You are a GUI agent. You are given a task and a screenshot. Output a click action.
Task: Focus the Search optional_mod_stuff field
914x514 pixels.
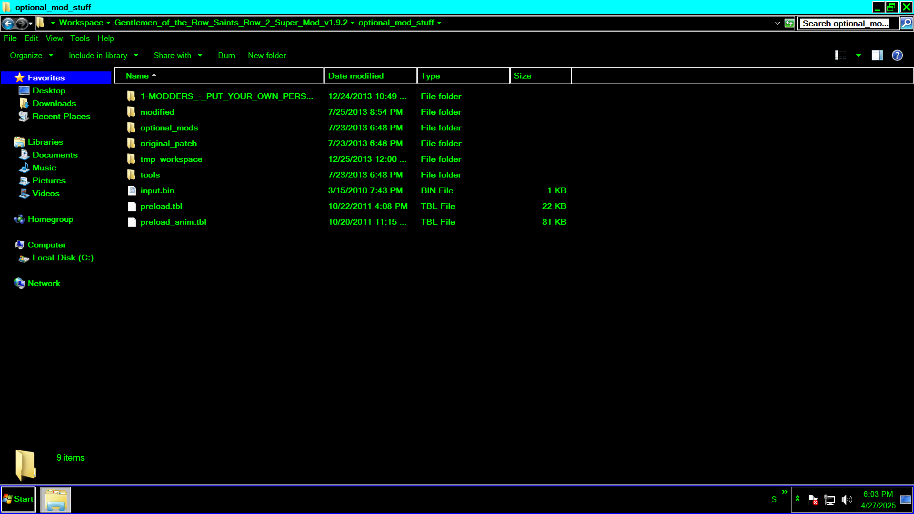(x=849, y=23)
